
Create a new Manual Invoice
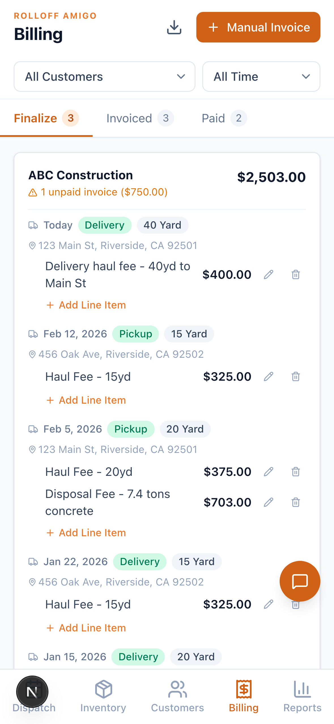click(x=258, y=27)
